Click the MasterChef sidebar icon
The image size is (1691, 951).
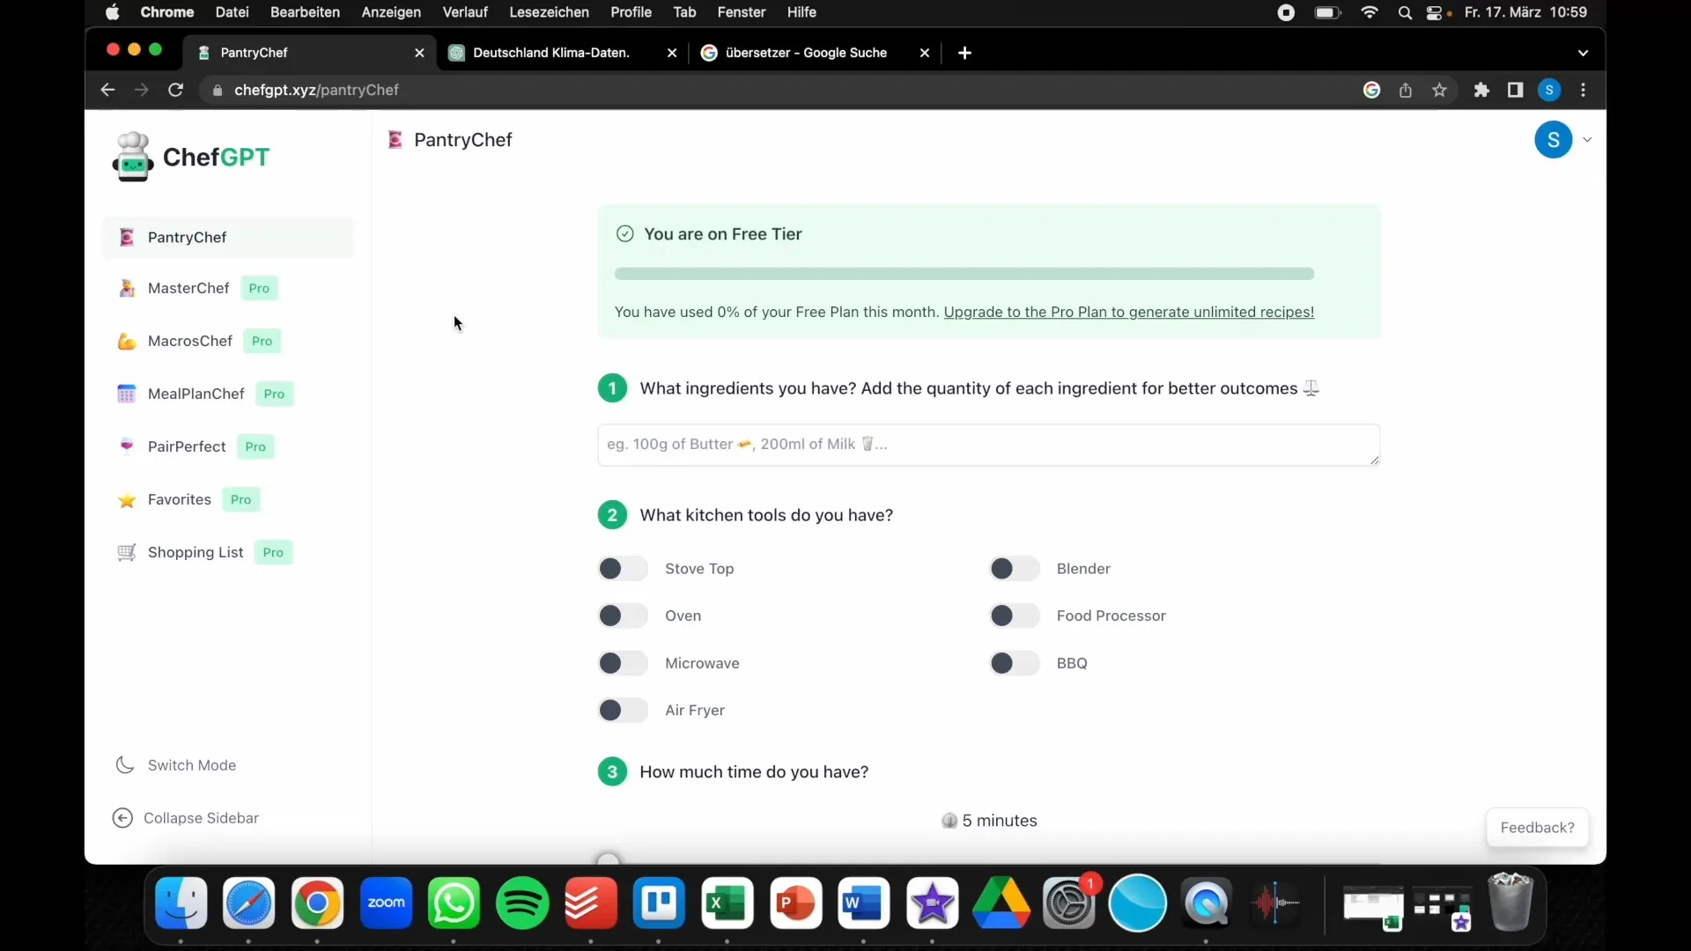pos(125,287)
